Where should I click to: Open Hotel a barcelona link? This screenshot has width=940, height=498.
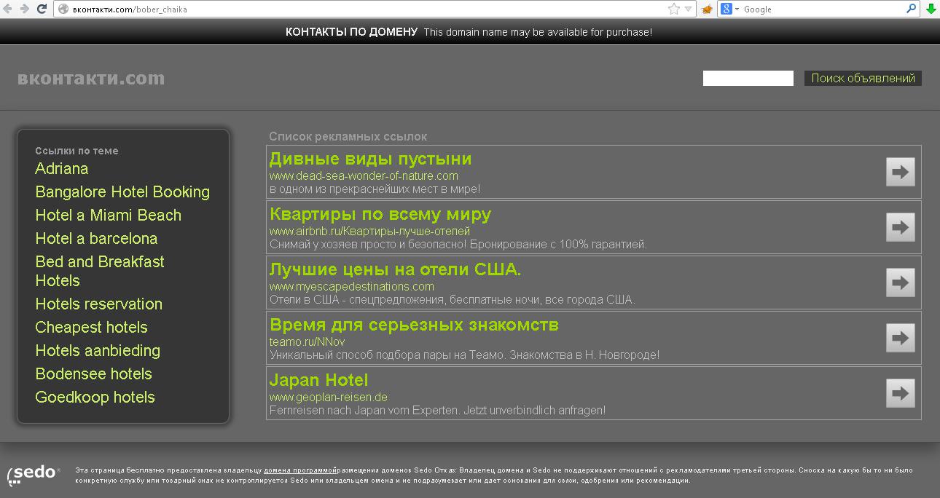(x=96, y=238)
